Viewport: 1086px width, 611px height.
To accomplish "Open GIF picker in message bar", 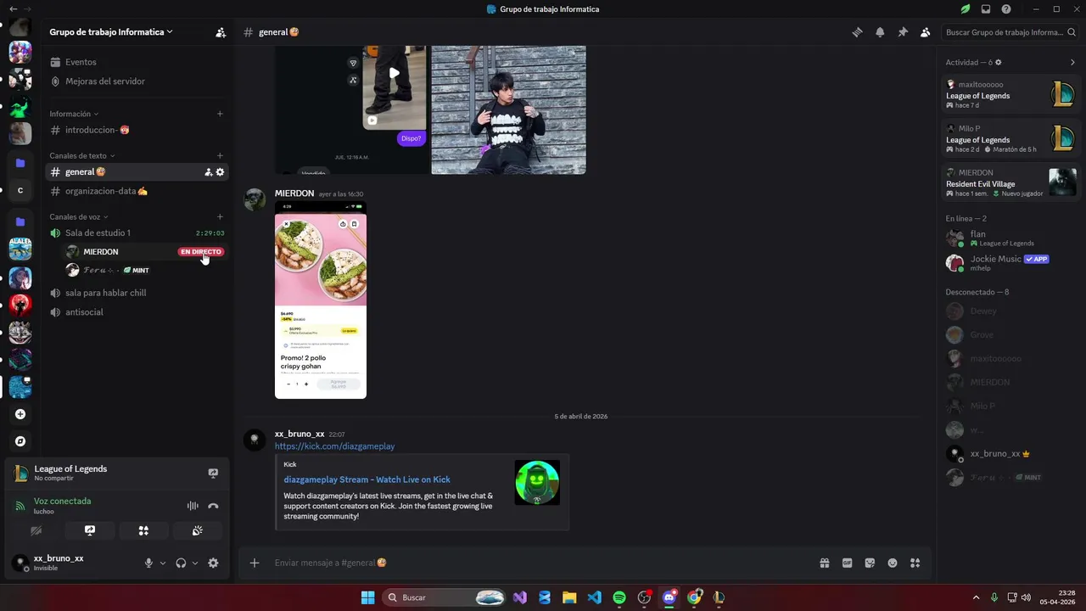I will (x=847, y=563).
